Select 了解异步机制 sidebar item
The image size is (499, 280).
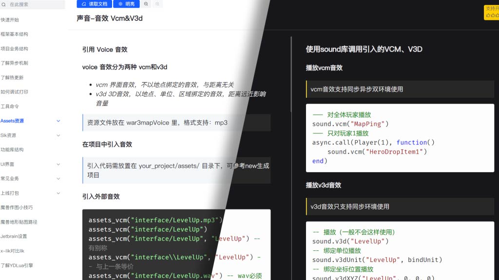coord(14,63)
